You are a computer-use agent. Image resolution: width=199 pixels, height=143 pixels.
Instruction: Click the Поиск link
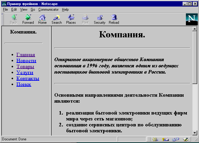coord(24,85)
